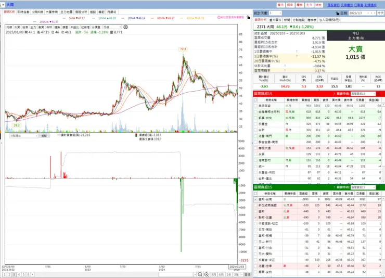The width and height of the screenshot is (385, 278).
Task: Tick the header checkbox of 區間買超15 table
Action: (255, 100)
